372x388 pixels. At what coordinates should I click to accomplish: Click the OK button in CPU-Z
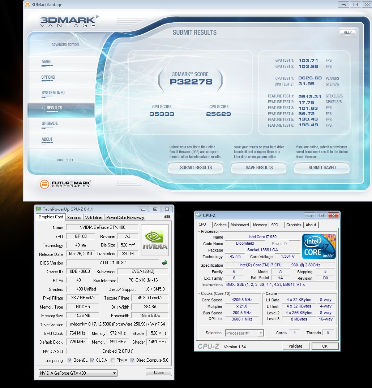[x=325, y=346]
